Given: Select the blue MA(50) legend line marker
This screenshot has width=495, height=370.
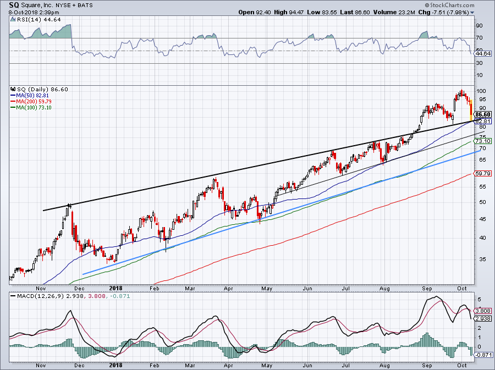Looking at the screenshot, I should point(13,95).
